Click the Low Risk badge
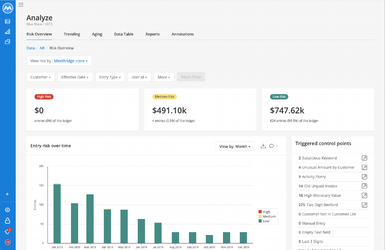Image resolution: width=385 pixels, height=250 pixels. click(x=279, y=97)
